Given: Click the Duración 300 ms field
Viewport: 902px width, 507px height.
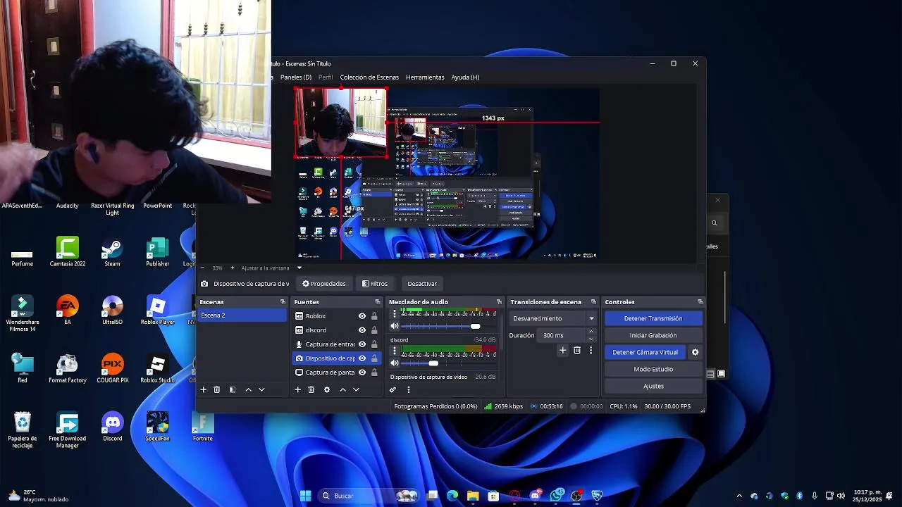Looking at the screenshot, I should pyautogui.click(x=562, y=335).
